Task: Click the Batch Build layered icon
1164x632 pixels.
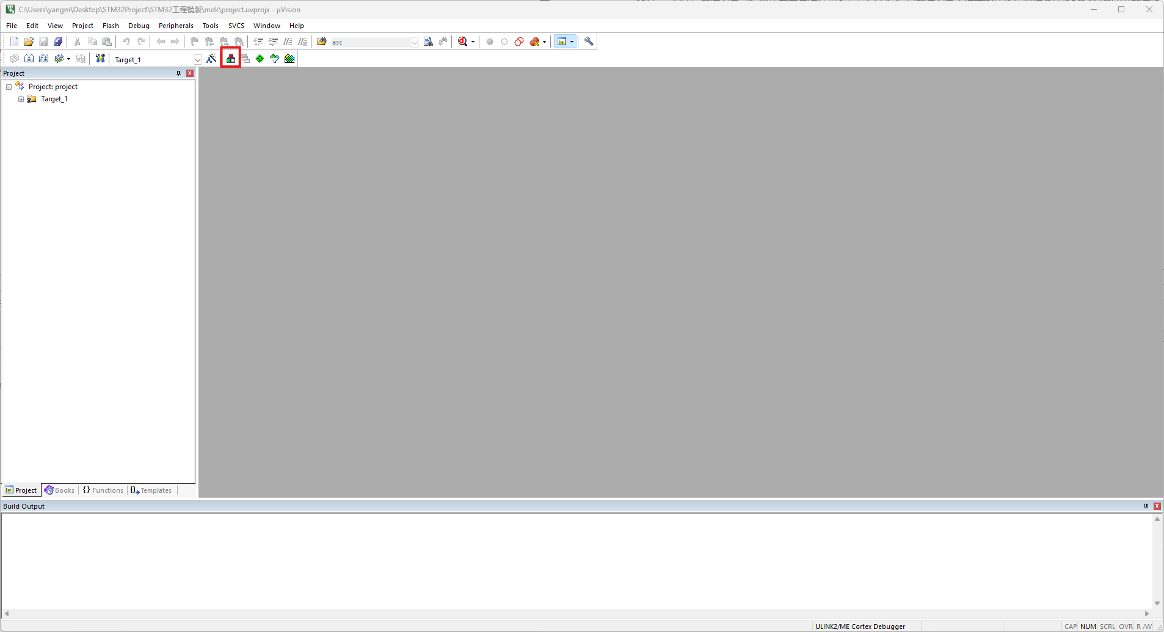Action: coord(59,59)
